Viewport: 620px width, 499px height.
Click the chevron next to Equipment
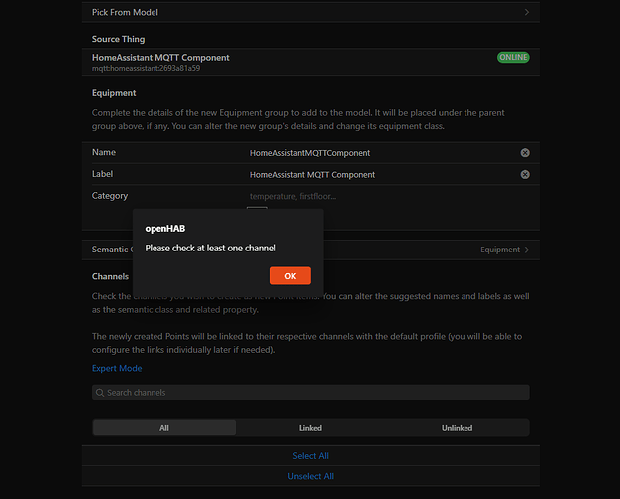(527, 249)
